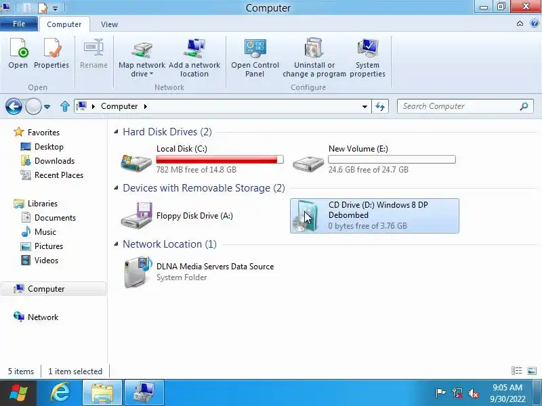Open the File menu tab
The width and height of the screenshot is (542, 406).
[19, 24]
